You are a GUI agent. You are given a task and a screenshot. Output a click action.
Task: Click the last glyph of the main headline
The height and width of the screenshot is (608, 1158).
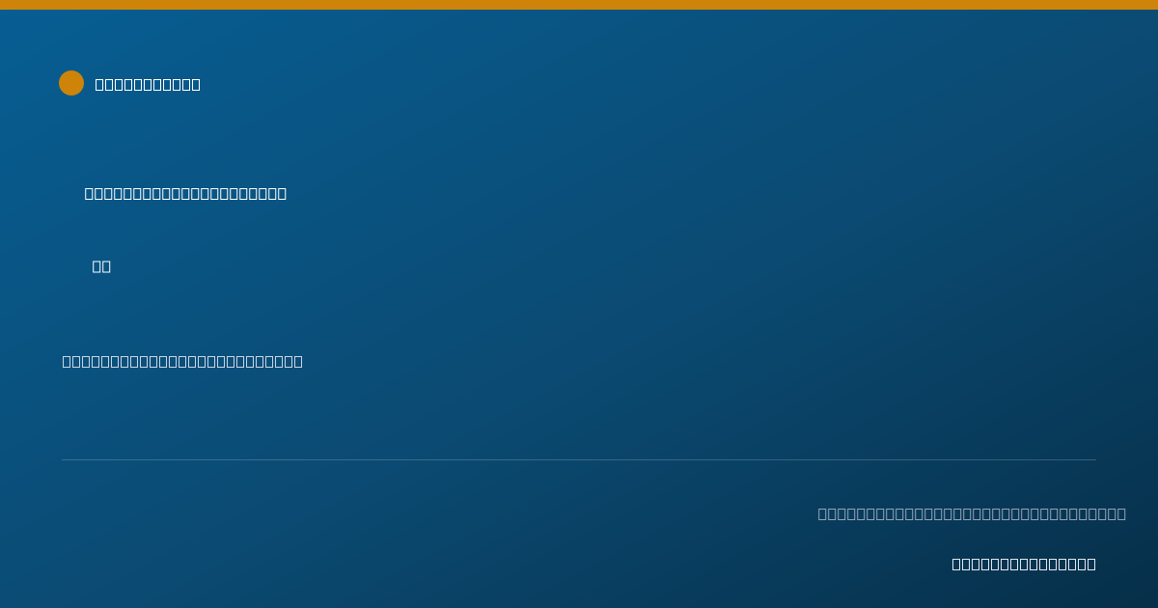coord(282,193)
